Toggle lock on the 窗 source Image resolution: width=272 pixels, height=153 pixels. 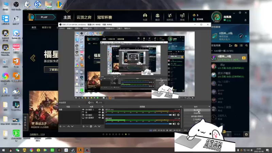[x=103, y=112]
